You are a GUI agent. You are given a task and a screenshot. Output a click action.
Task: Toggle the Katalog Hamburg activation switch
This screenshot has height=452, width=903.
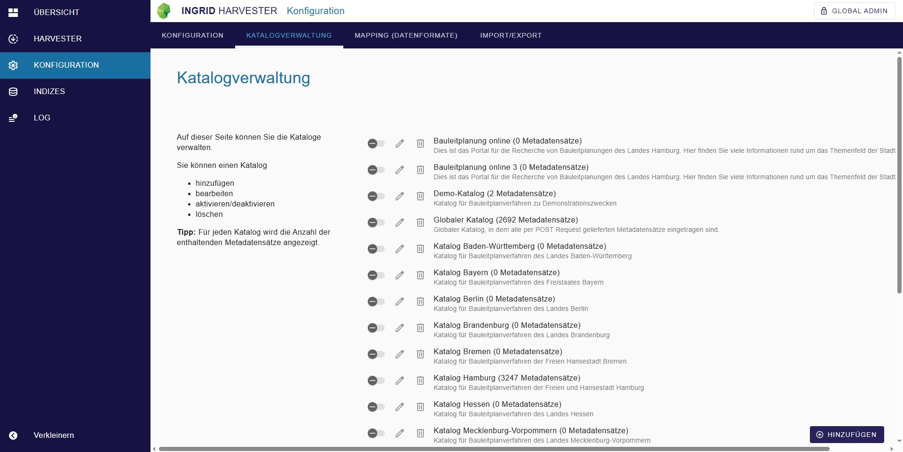point(376,381)
